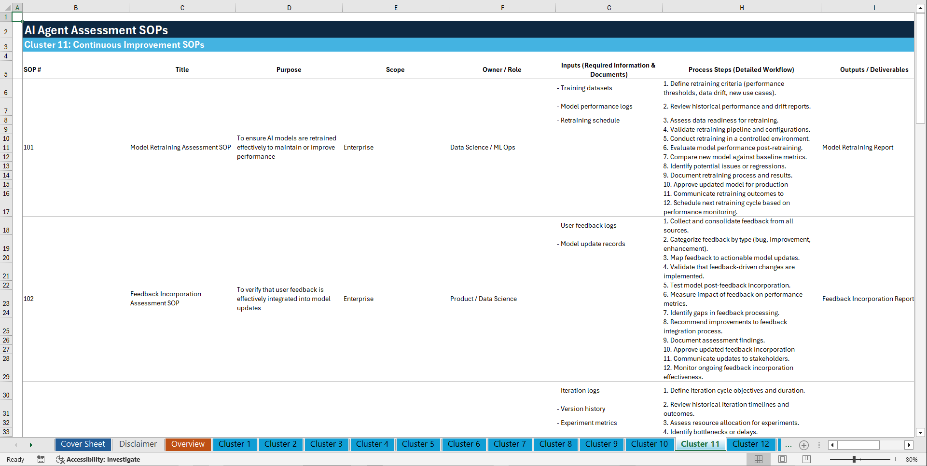Viewport: 927px width, 466px height.
Task: Click the next sheet navigation arrow
Action: point(31,445)
